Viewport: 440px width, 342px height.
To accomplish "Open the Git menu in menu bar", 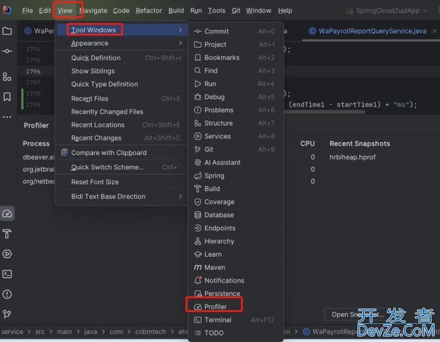I will [x=236, y=11].
